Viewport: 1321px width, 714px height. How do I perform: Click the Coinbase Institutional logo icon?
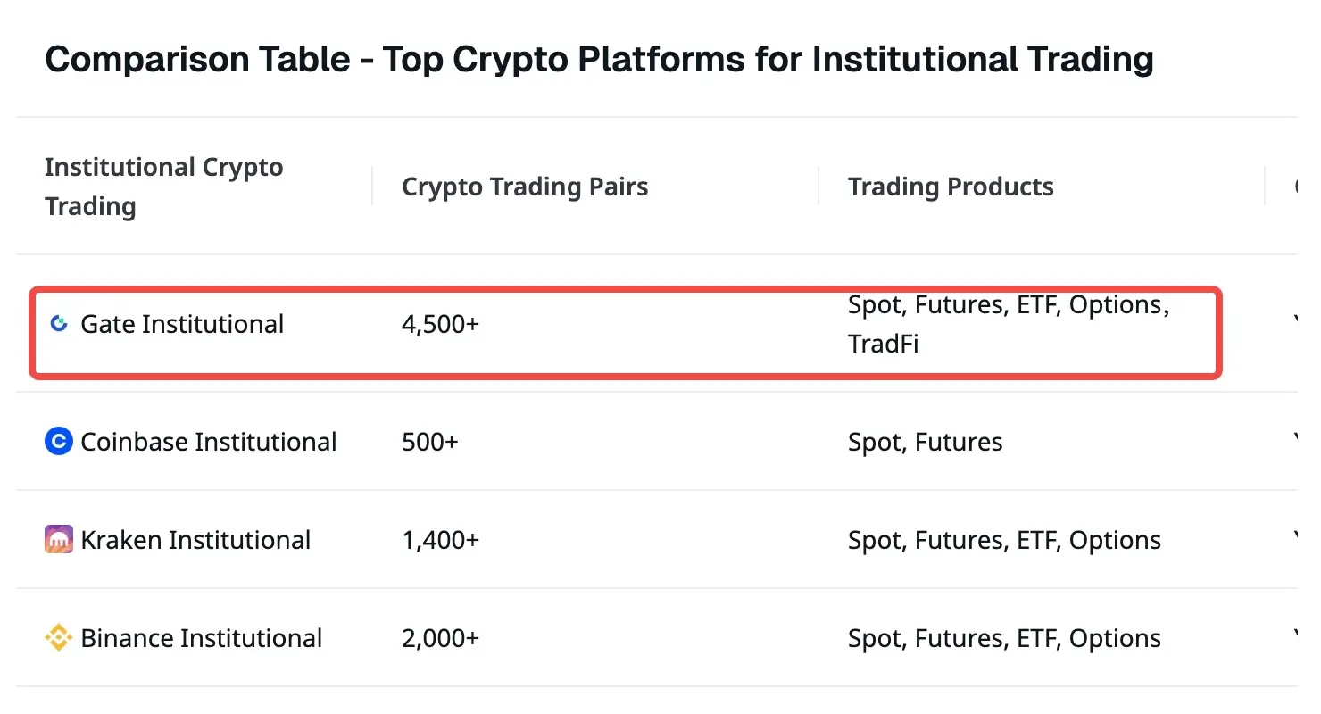[x=58, y=441]
